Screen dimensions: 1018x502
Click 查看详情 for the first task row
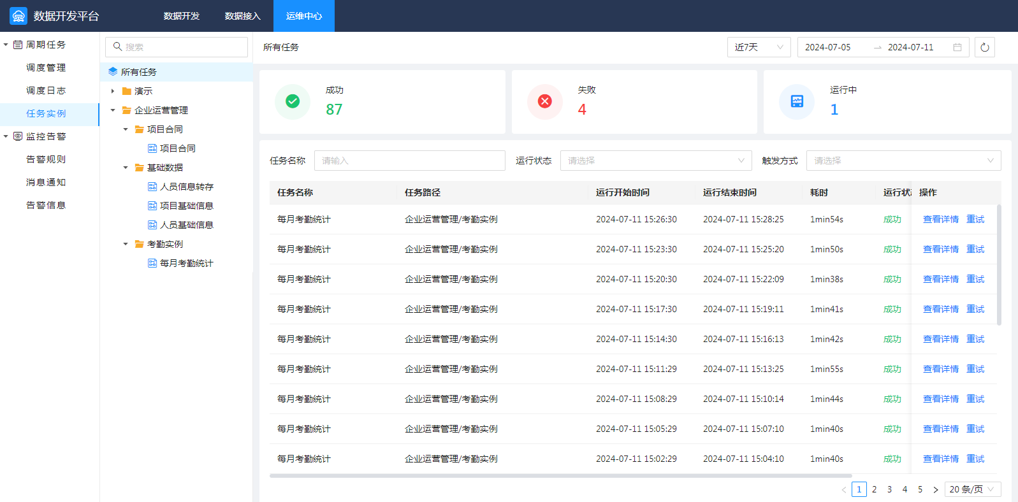pos(940,219)
